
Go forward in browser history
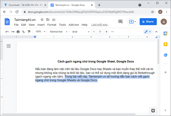coord(11,12)
